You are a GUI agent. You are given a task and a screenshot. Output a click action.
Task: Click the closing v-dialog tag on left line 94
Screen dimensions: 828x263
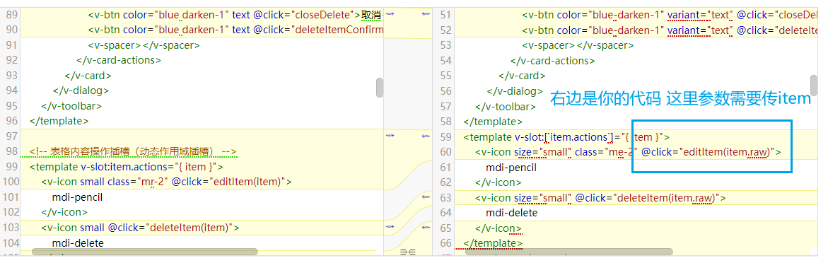click(x=81, y=90)
